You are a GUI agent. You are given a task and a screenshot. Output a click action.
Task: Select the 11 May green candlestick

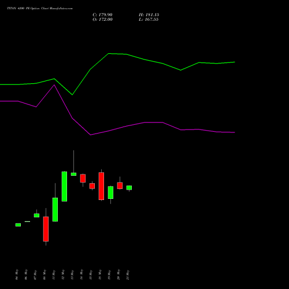(x=55, y=209)
